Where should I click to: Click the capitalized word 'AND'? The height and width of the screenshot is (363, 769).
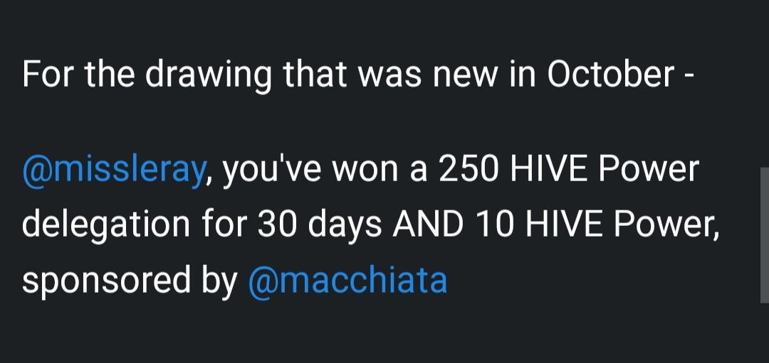[x=428, y=225]
